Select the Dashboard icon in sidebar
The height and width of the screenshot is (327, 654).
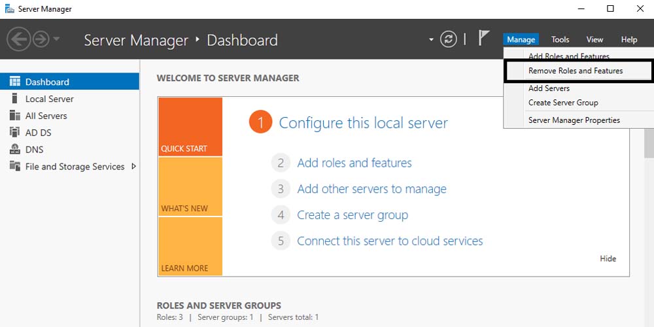(x=14, y=82)
